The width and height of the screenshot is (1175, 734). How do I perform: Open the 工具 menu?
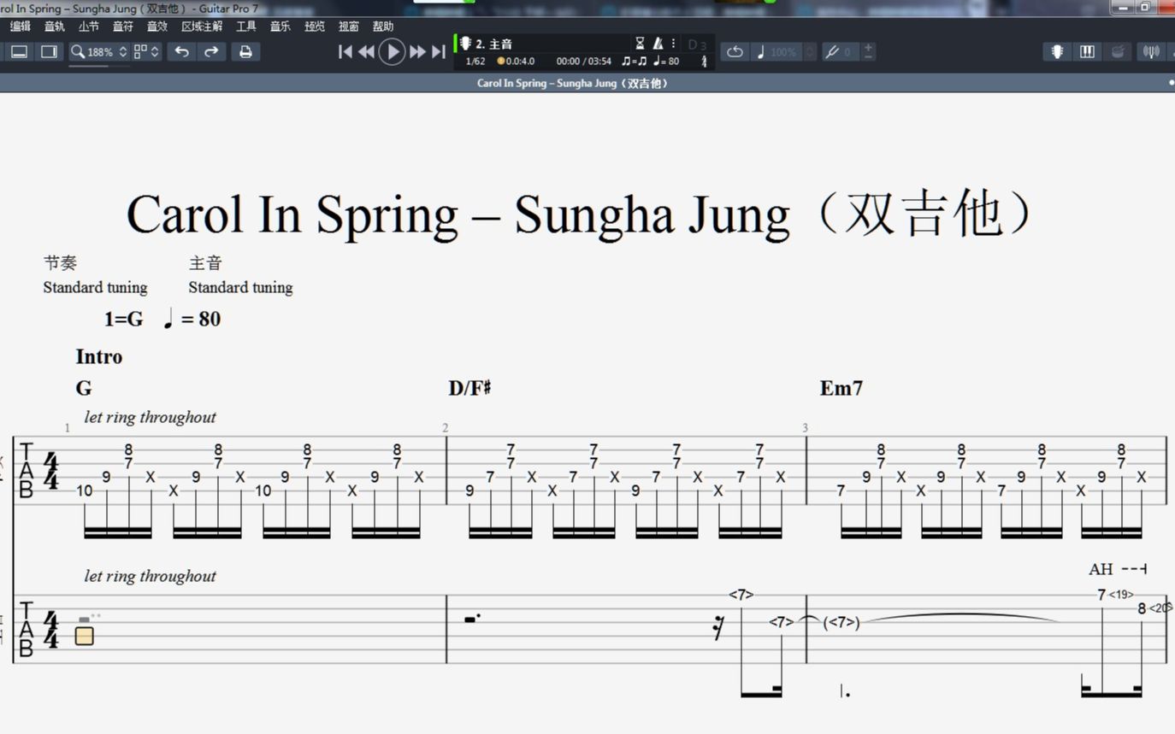[x=246, y=26]
